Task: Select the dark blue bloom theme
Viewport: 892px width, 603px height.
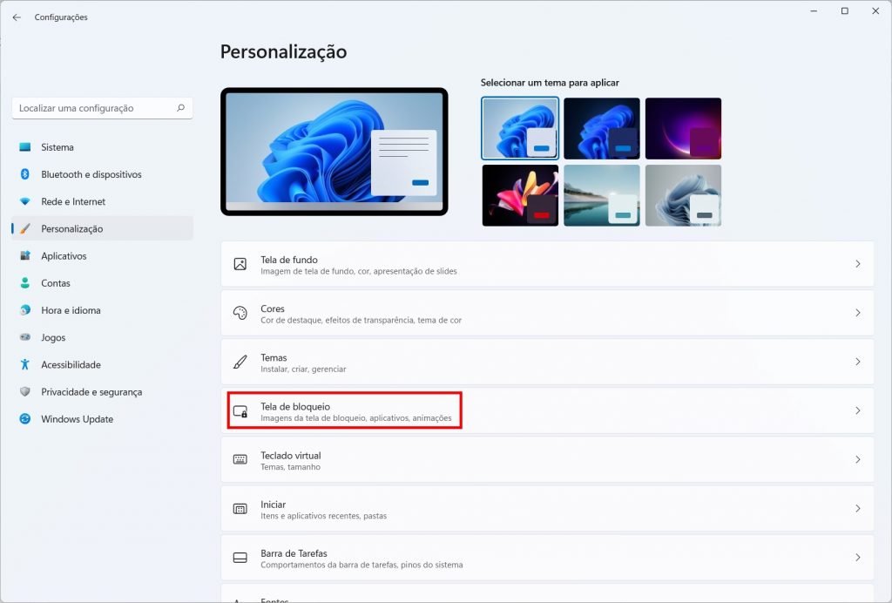Action: tap(601, 129)
